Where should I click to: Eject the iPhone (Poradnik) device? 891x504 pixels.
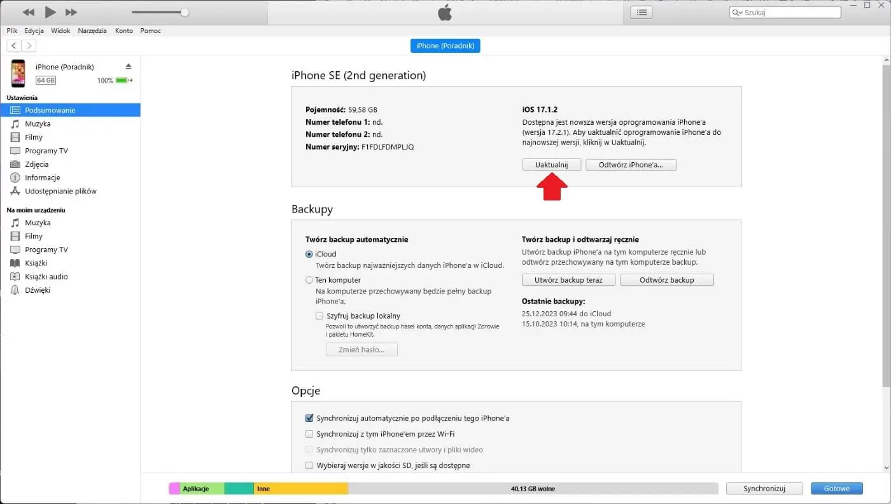(x=128, y=66)
